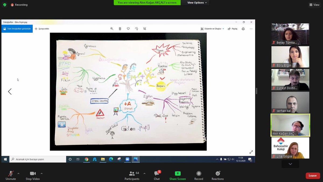Viewport: 323px width, 182px height.
Task: Show hidden system tray icons
Action: [x=217, y=159]
